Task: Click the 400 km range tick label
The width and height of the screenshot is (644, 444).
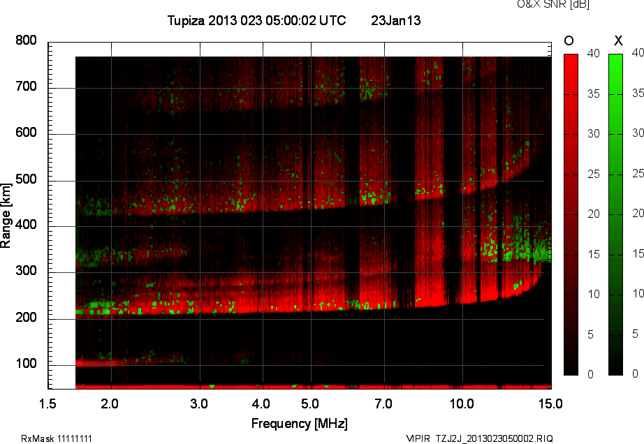Action: click(26, 225)
